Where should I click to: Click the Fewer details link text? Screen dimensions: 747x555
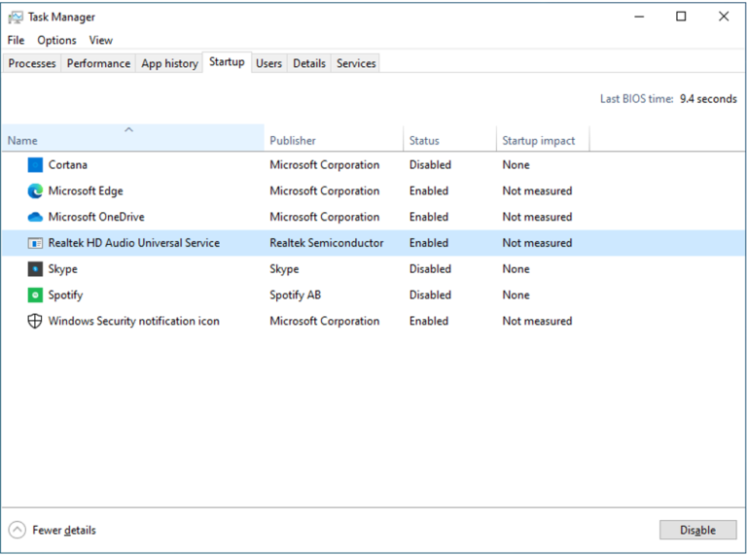coord(64,531)
